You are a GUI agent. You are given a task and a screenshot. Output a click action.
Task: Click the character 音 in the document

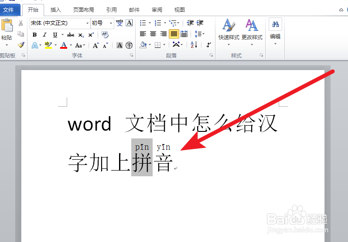[164, 163]
